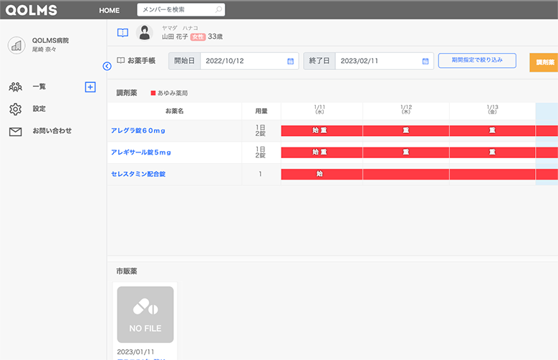Viewport: 558px width, 360px height.
Task: Open the 設定 gear icon
Action: [15, 109]
